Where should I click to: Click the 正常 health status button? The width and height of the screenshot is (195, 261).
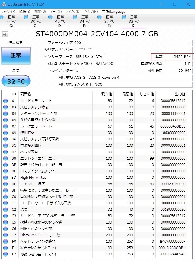(x=16, y=56)
